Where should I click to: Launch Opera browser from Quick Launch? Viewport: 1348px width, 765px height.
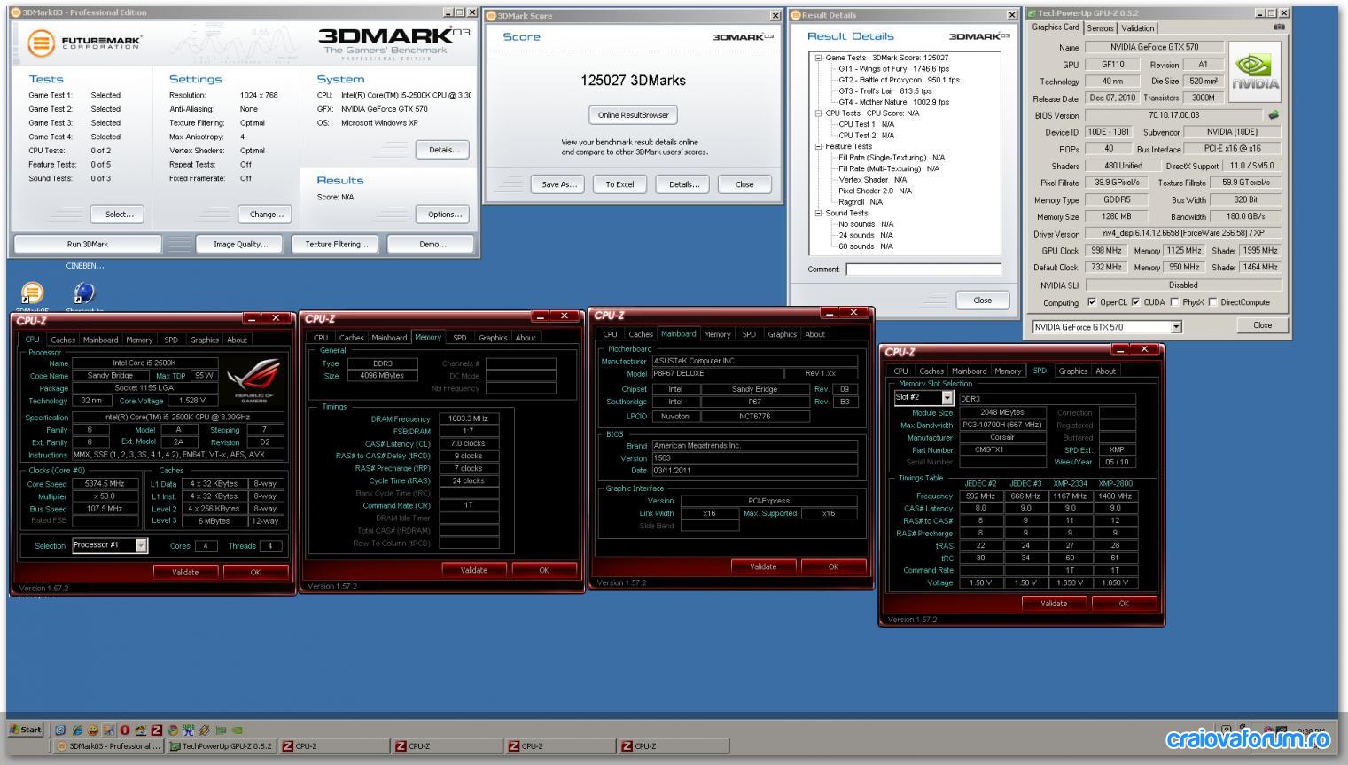click(x=125, y=730)
